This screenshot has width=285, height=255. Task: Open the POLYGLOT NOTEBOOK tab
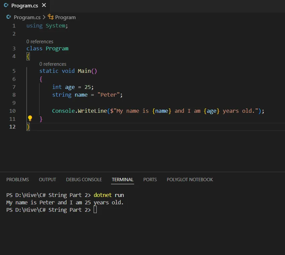point(190,180)
